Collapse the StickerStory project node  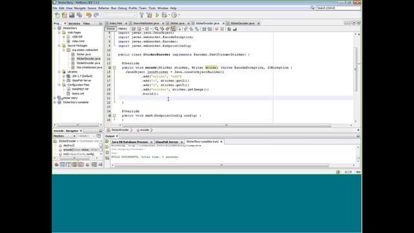click(55, 28)
